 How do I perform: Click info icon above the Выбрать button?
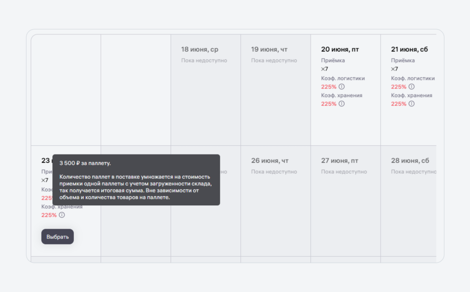coord(62,215)
